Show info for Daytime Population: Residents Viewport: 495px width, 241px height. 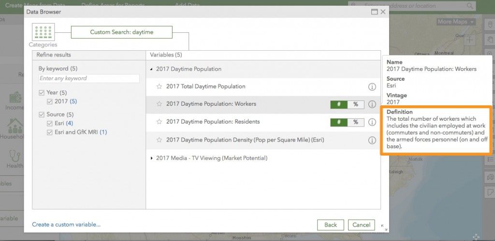pos(372,122)
